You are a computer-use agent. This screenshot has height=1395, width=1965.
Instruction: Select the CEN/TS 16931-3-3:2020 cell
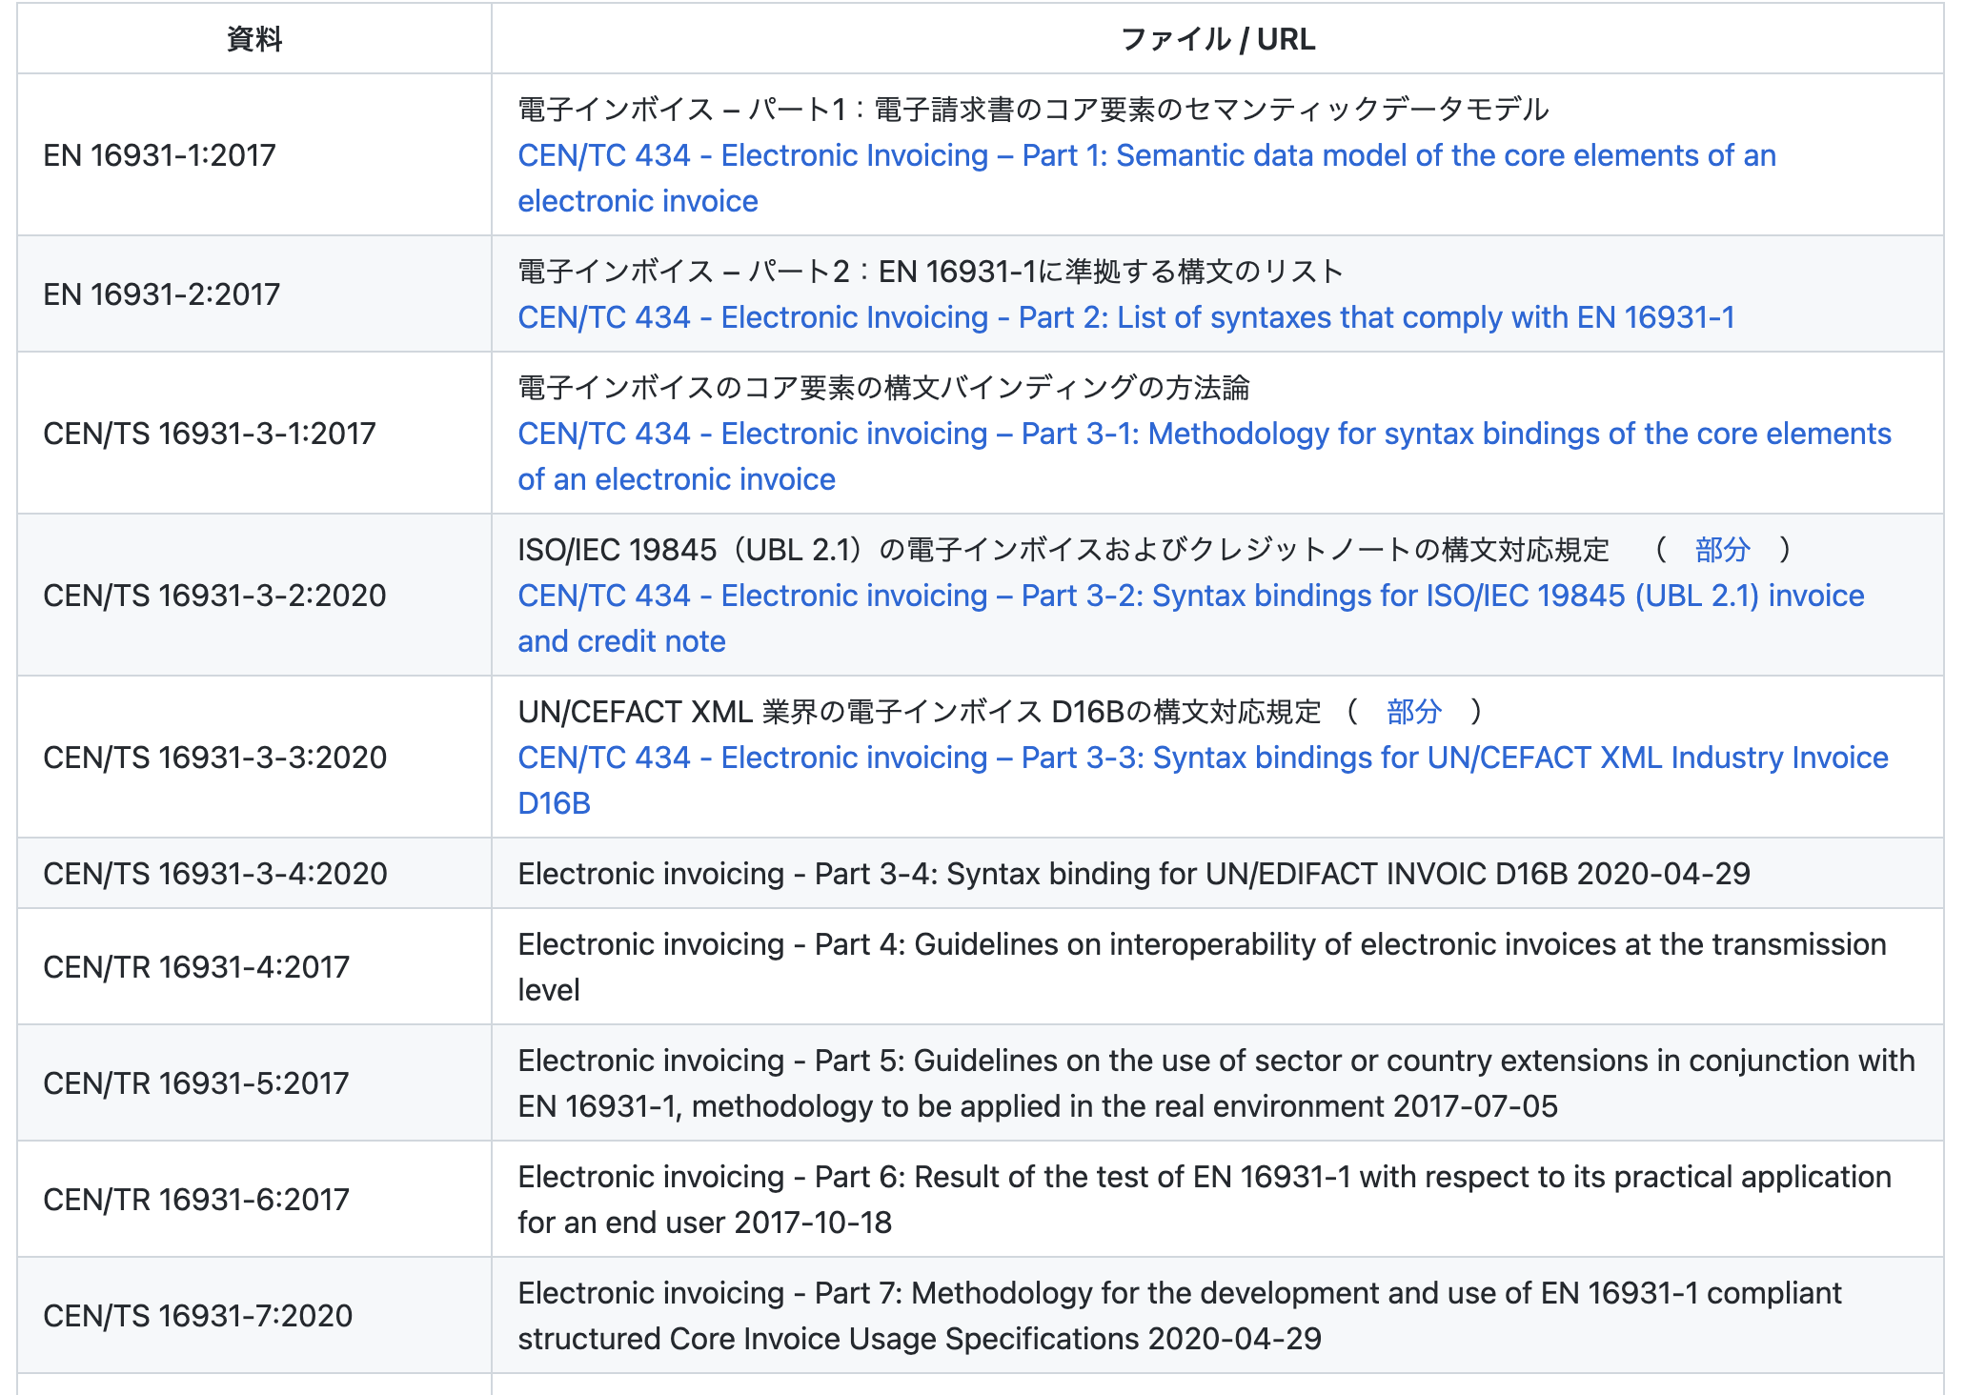[254, 758]
